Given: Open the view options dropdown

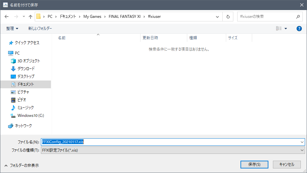Looking at the screenshot, I should 286,29.
